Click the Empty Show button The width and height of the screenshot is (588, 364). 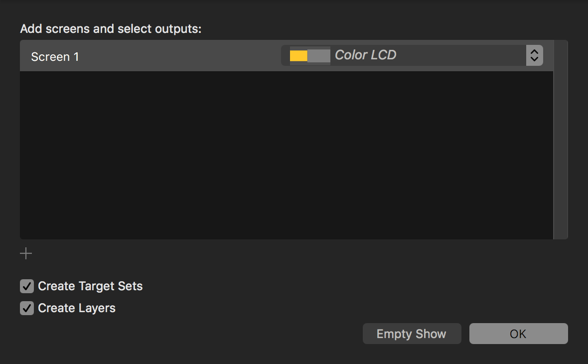(x=412, y=334)
